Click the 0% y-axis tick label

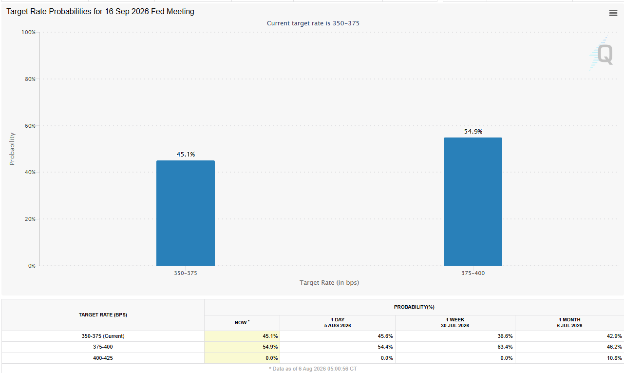pyautogui.click(x=32, y=266)
